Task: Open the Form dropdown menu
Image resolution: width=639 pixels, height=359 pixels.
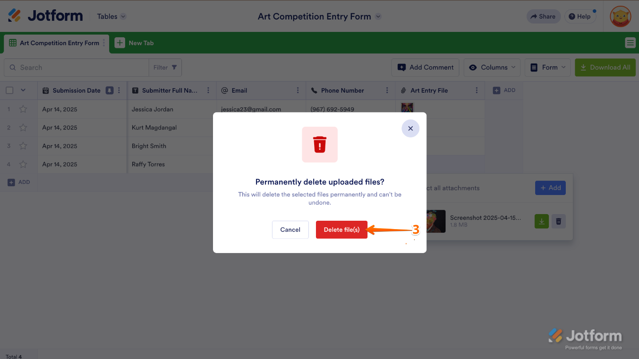Action: [548, 67]
